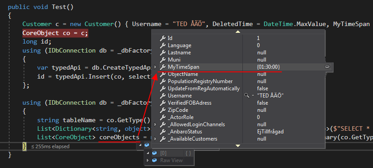Click the wrench icon beside UpdateFromRegAutomatically
Viewport: 373px width, 168px height.
[x=163, y=88]
